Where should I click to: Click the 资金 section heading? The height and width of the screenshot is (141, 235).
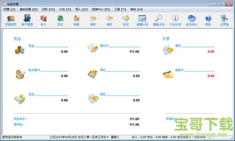pos(17,39)
